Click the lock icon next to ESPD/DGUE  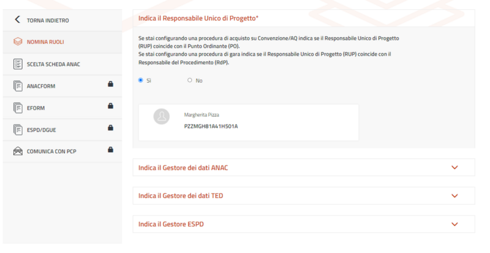pyautogui.click(x=110, y=128)
